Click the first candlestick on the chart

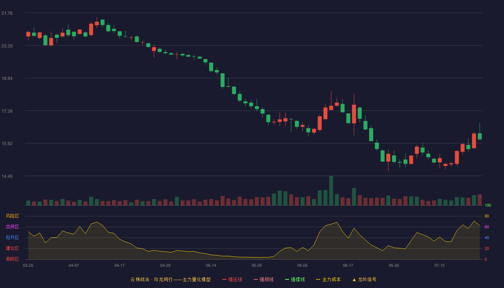click(x=28, y=34)
